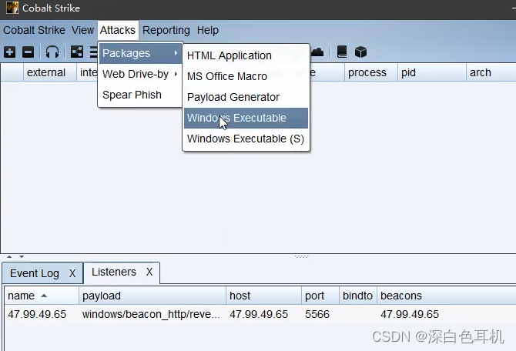The image size is (516, 351).
Task: Select Windows Executable menu entry
Action: point(246,118)
